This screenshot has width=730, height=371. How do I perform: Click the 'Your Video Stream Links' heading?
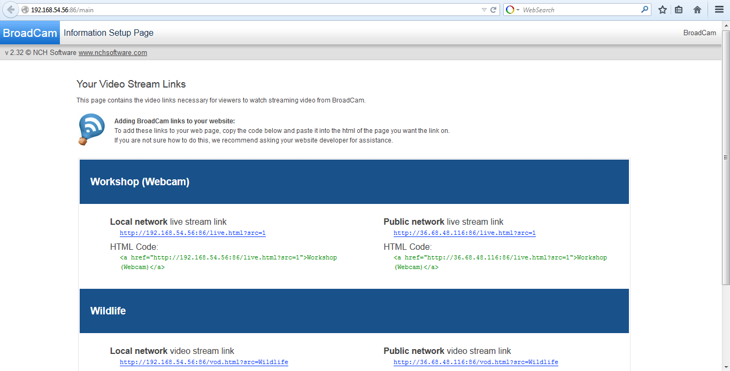[131, 84]
